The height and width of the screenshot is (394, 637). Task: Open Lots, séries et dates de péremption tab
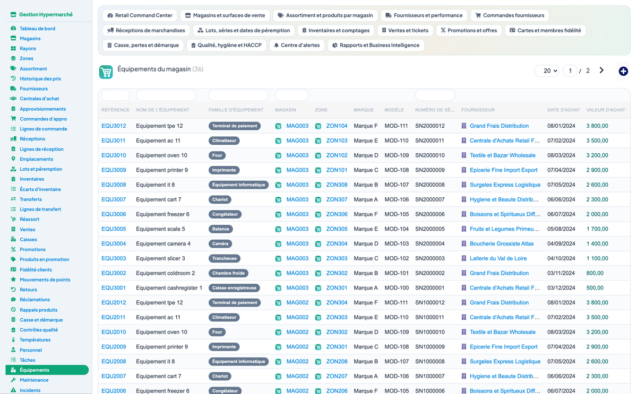coord(244,30)
